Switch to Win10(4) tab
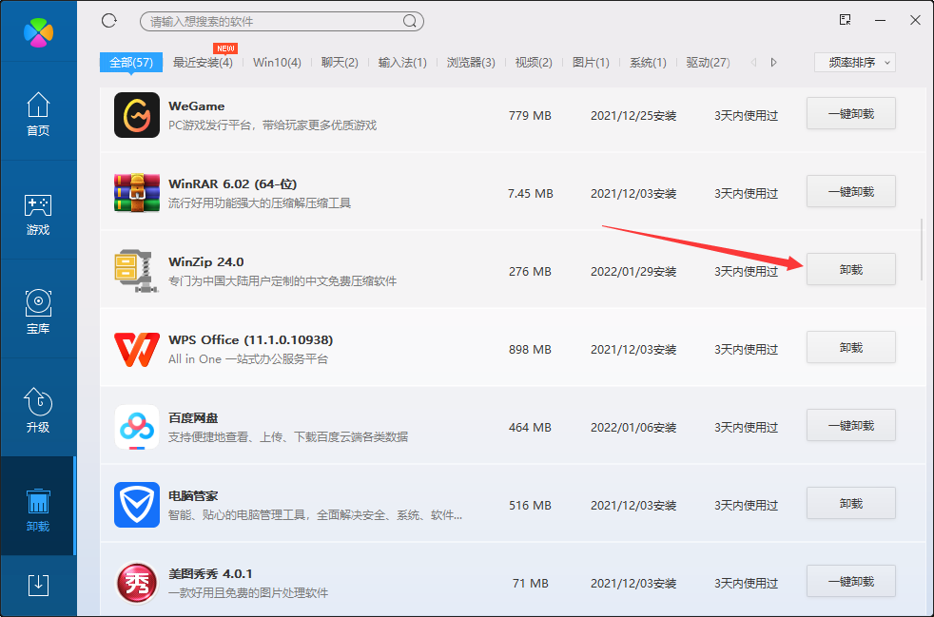The height and width of the screenshot is (617, 934). click(x=277, y=63)
